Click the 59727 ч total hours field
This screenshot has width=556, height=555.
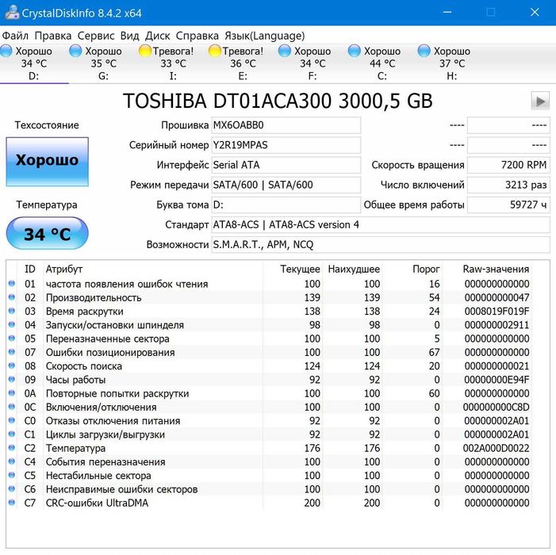click(508, 205)
